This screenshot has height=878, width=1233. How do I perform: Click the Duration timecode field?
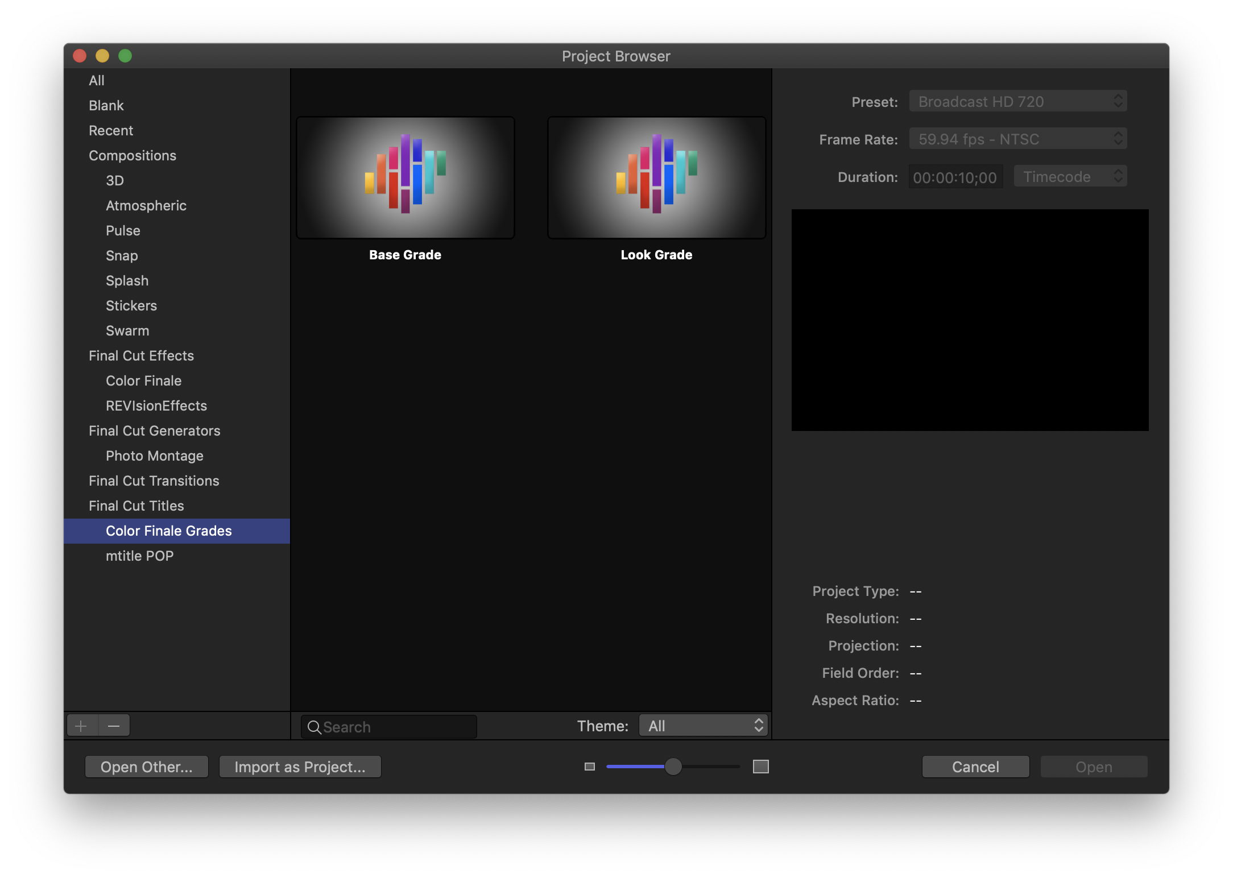point(955,177)
